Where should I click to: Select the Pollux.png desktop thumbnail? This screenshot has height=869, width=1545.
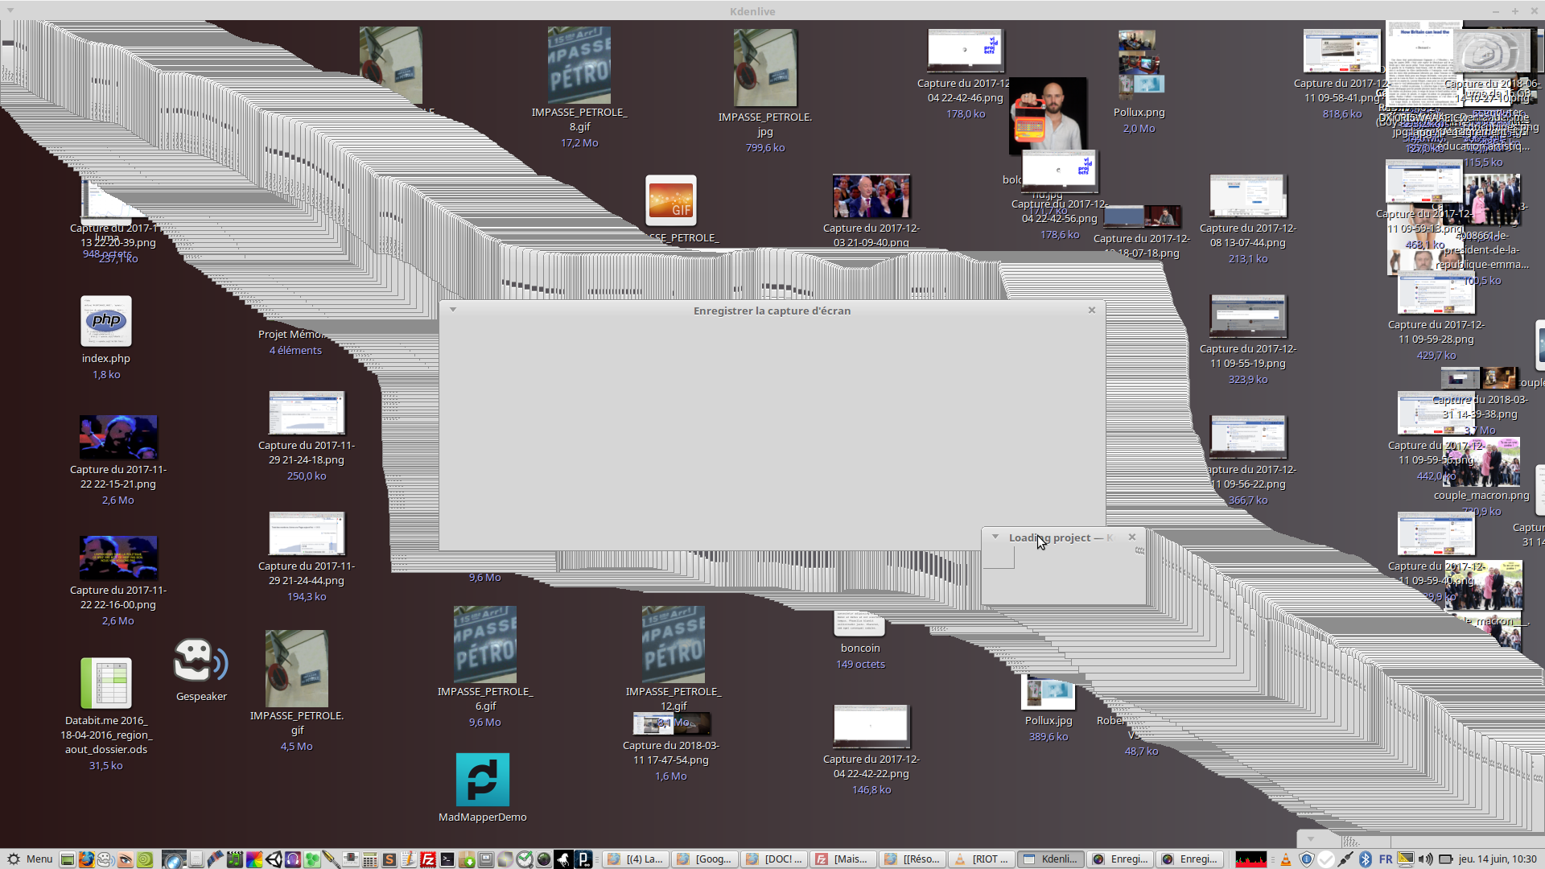(1139, 64)
